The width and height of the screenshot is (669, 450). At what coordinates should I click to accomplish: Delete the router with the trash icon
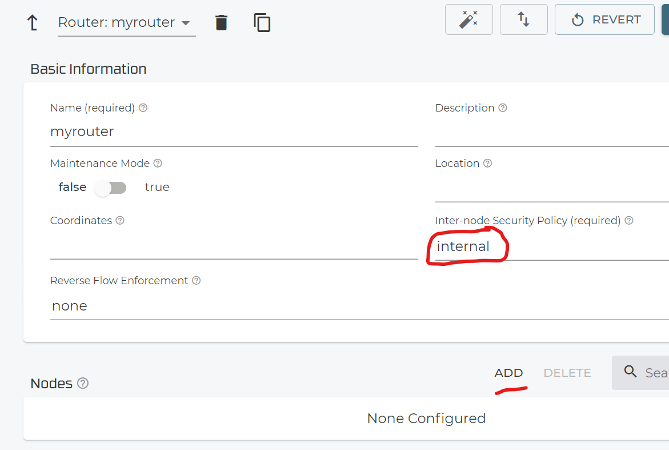coord(221,23)
